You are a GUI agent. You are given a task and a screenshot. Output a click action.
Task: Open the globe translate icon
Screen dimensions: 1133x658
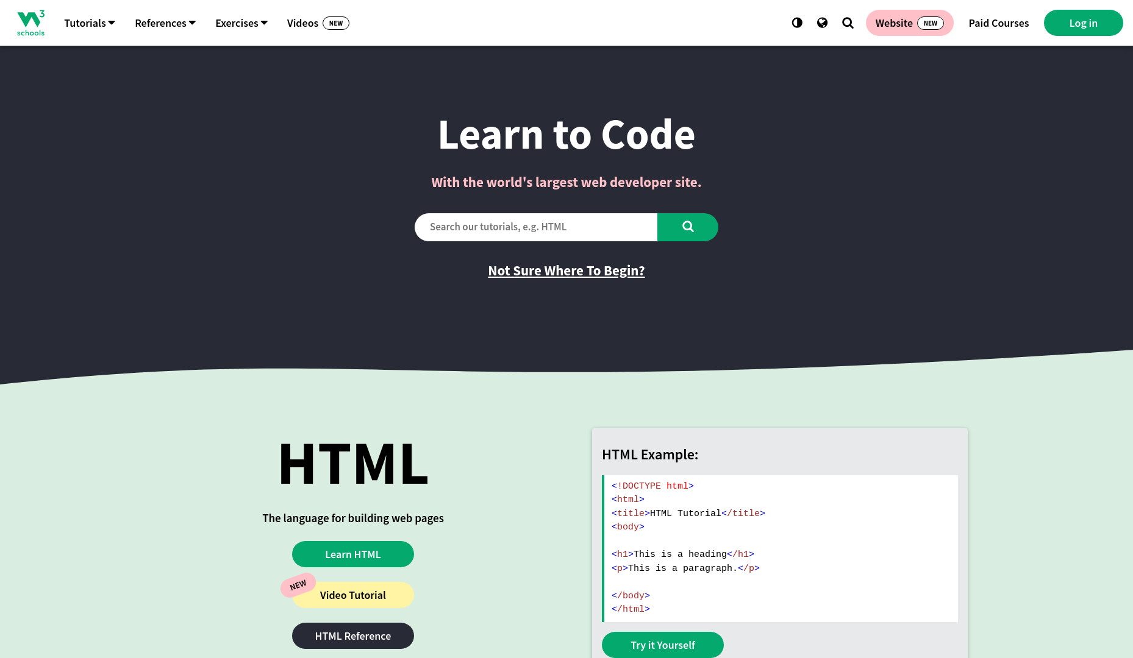point(822,23)
